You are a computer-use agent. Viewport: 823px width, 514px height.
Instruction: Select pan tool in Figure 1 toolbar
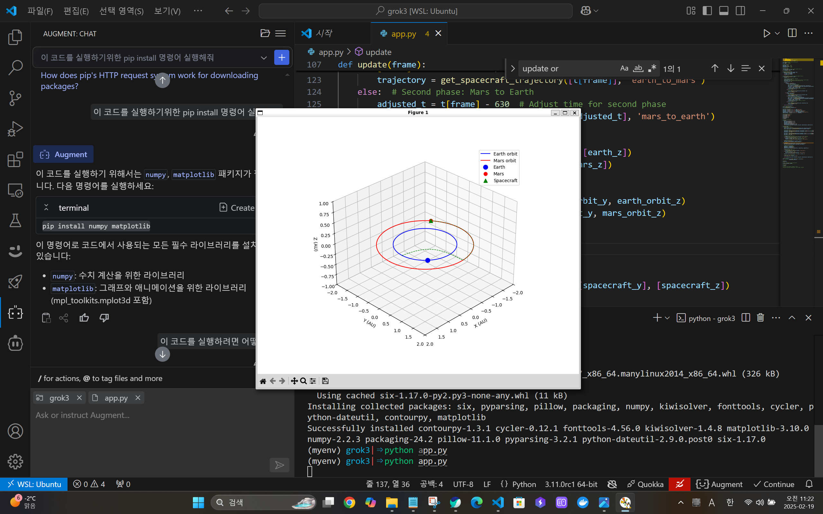point(294,381)
